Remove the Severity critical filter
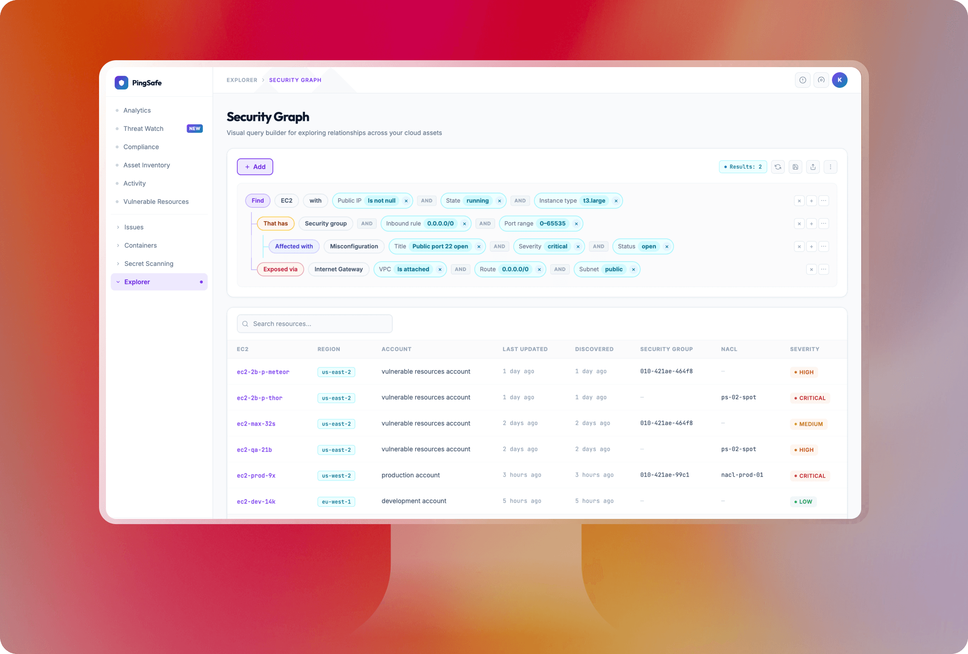This screenshot has width=968, height=654. tap(578, 247)
